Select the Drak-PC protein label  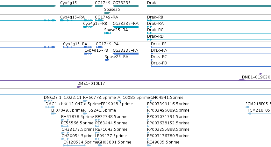[159, 57]
